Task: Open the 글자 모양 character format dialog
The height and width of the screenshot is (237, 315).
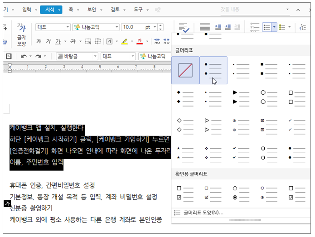Action: point(21,34)
